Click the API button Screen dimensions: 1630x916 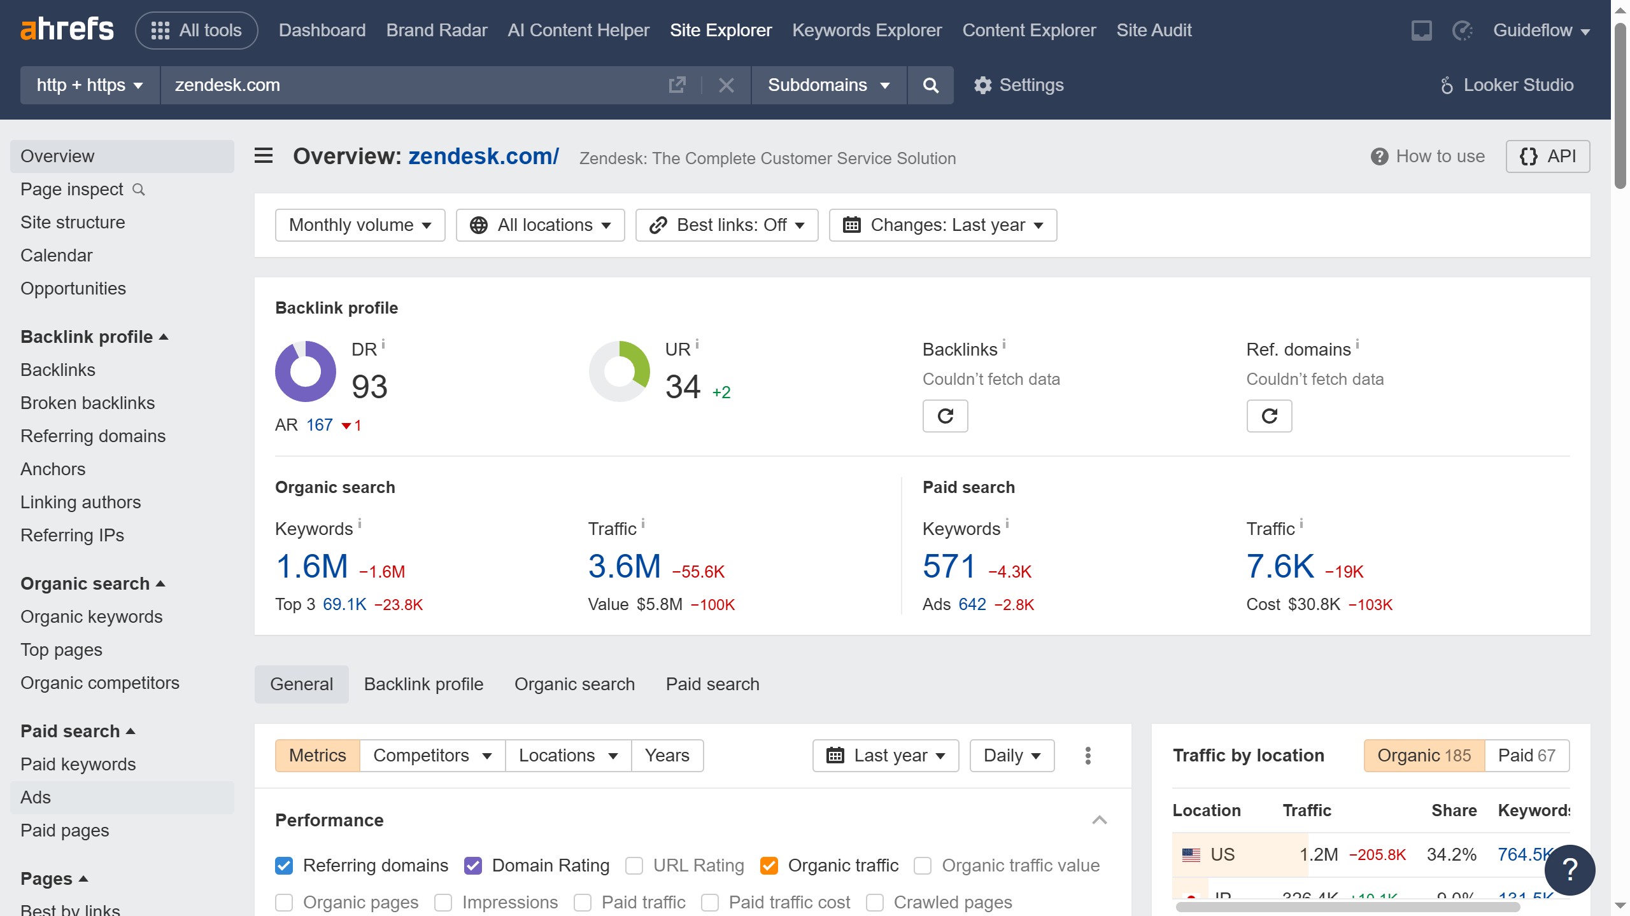pyautogui.click(x=1548, y=156)
